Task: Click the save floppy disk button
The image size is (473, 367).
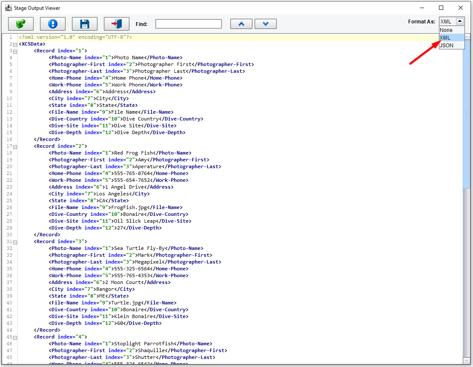Action: click(85, 24)
